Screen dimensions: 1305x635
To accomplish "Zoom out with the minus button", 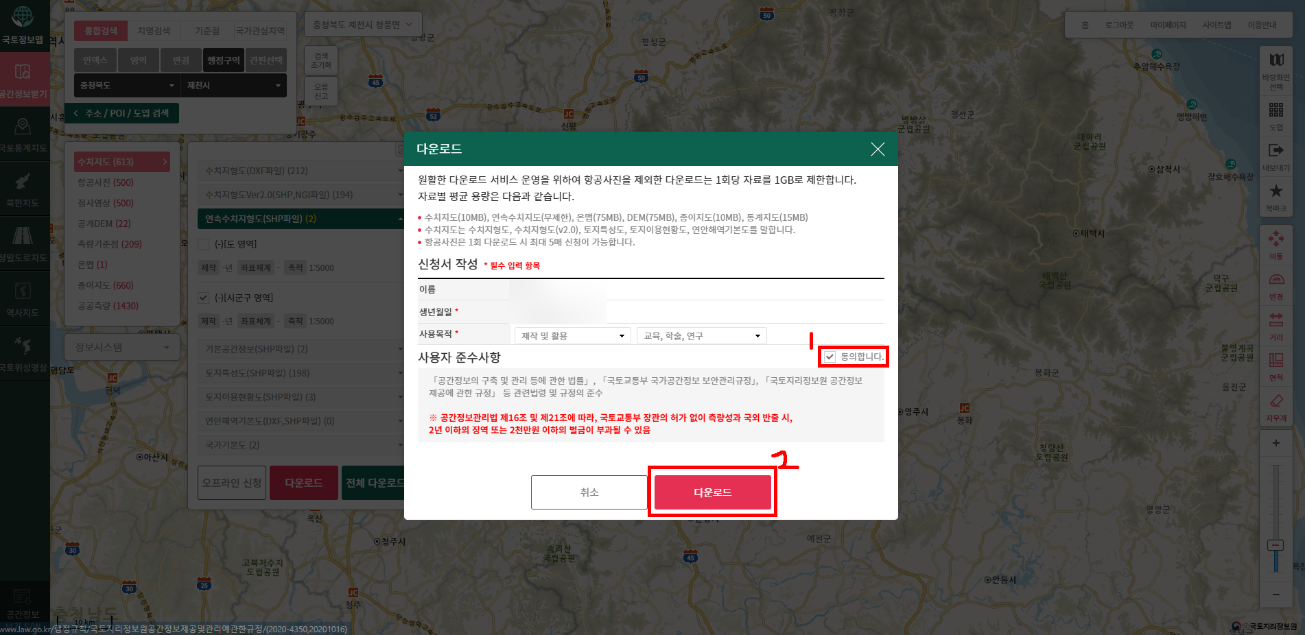I will tap(1276, 594).
